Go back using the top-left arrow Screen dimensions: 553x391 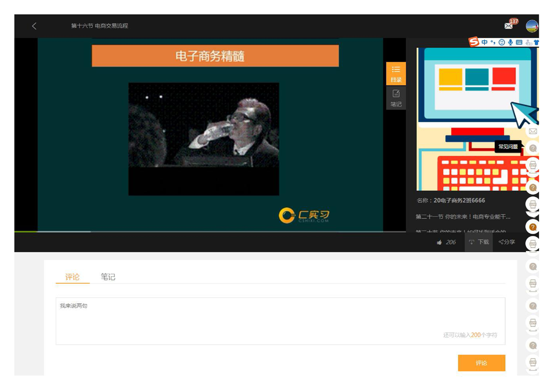34,26
